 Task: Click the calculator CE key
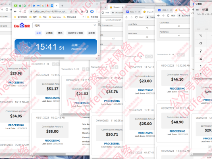(x=201, y=44)
